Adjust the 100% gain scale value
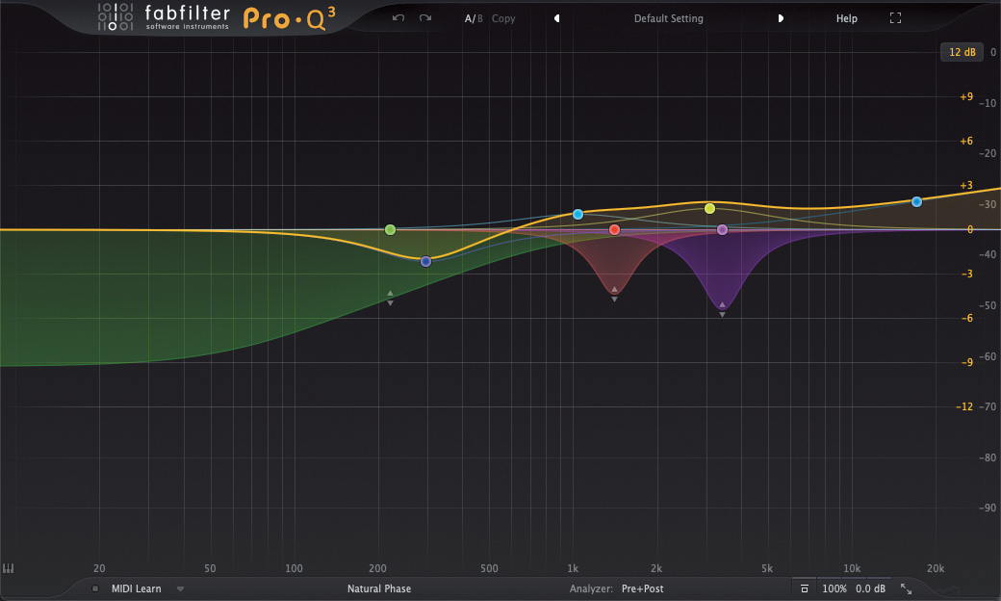The height and width of the screenshot is (601, 1001). (834, 588)
